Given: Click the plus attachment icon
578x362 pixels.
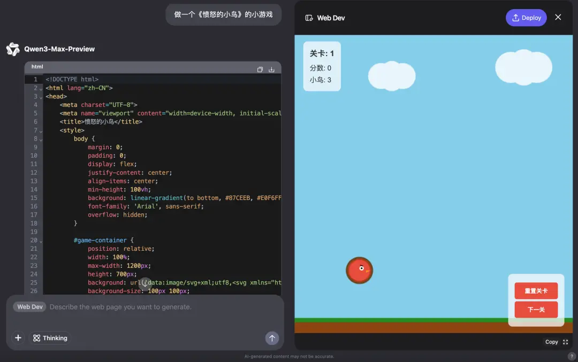Looking at the screenshot, I should click(18, 338).
